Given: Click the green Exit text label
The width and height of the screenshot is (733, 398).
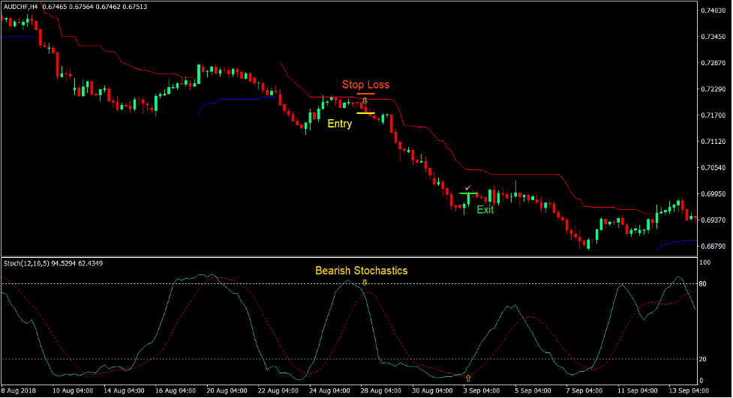Looking at the screenshot, I should tap(485, 210).
